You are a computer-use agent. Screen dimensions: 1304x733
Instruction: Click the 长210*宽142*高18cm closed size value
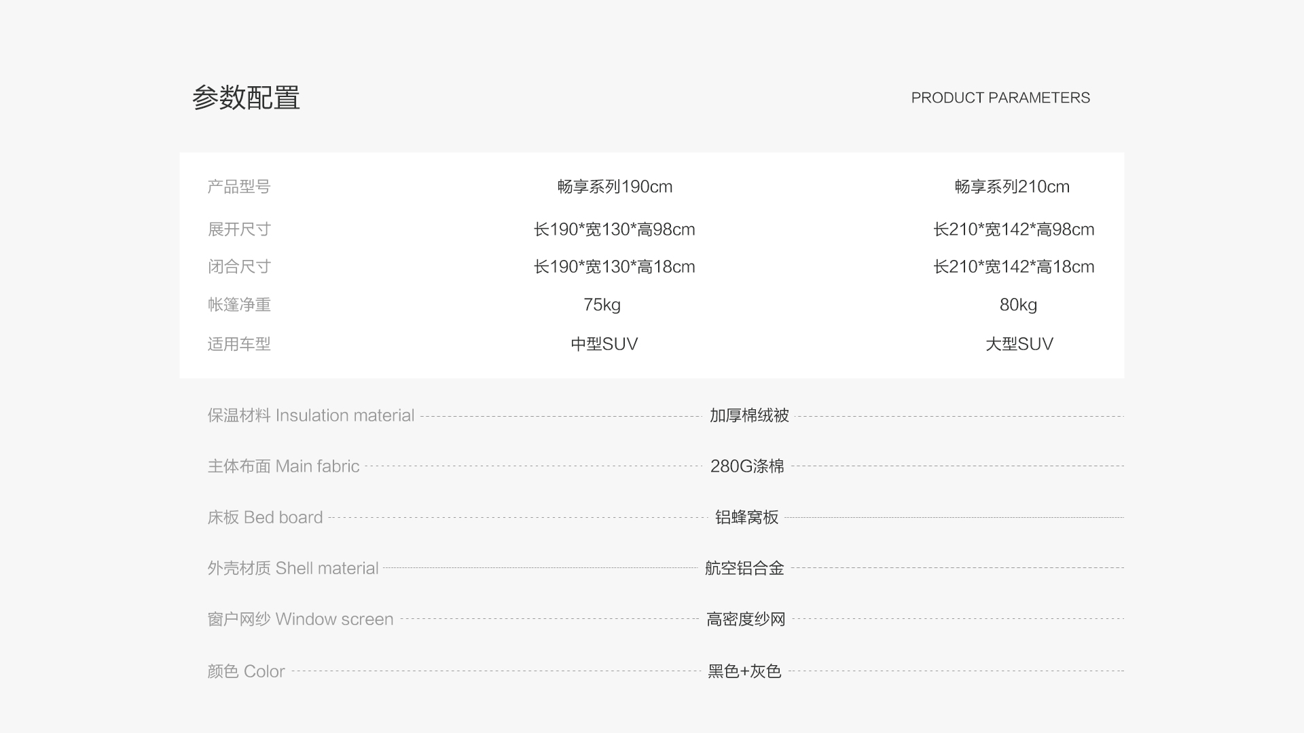pyautogui.click(x=1013, y=267)
